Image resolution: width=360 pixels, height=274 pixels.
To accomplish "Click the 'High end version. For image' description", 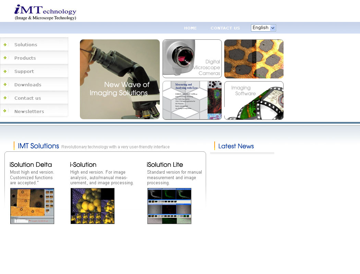I will [102, 177].
